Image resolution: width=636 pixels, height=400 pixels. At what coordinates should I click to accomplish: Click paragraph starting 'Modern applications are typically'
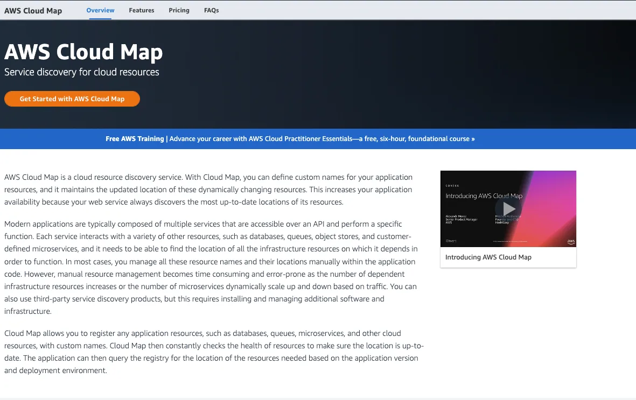click(211, 268)
